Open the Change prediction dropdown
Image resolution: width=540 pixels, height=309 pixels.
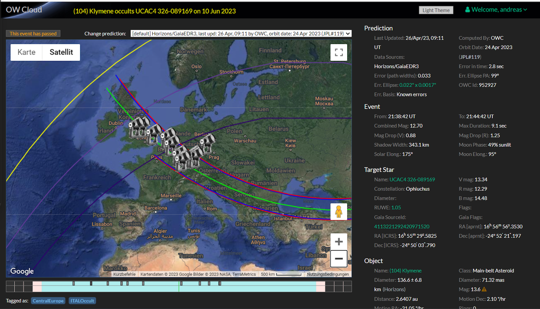click(241, 34)
